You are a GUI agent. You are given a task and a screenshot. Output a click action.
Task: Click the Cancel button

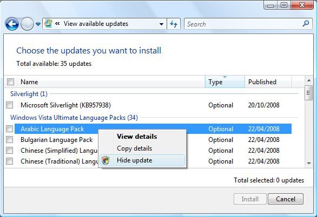pos(286,199)
